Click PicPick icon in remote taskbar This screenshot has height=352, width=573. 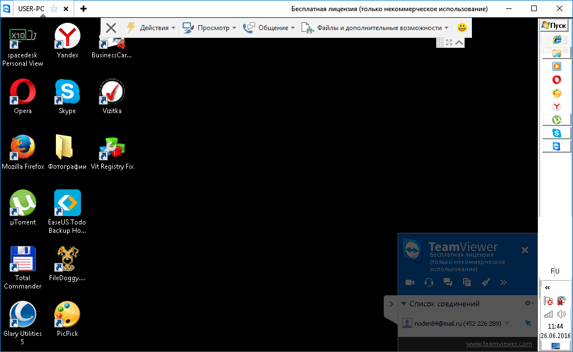click(557, 93)
